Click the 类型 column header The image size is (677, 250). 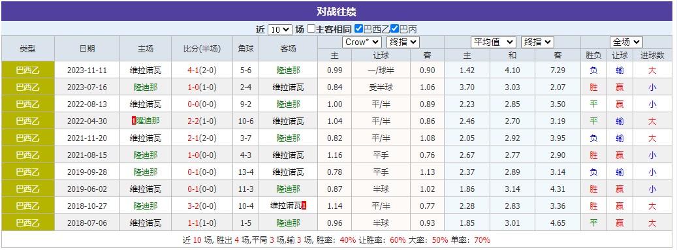click(x=27, y=48)
